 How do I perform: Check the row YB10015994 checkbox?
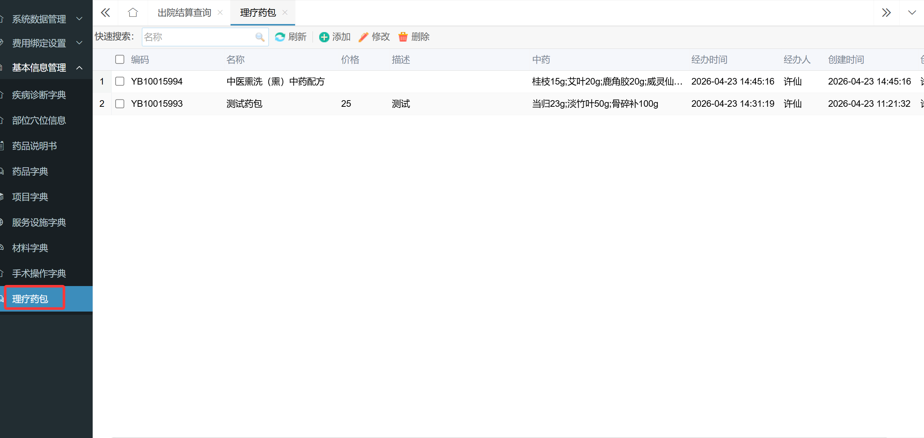pyautogui.click(x=120, y=81)
